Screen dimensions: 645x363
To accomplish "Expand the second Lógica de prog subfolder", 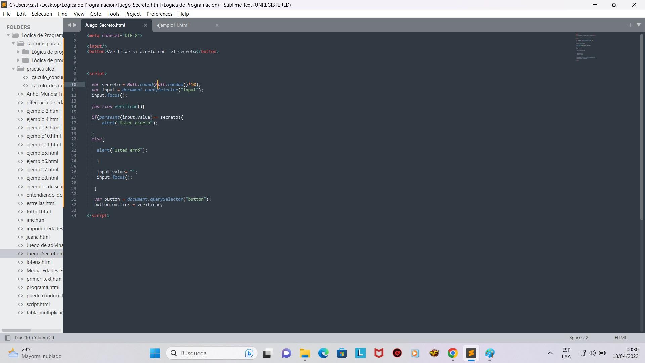I will coord(18,61).
